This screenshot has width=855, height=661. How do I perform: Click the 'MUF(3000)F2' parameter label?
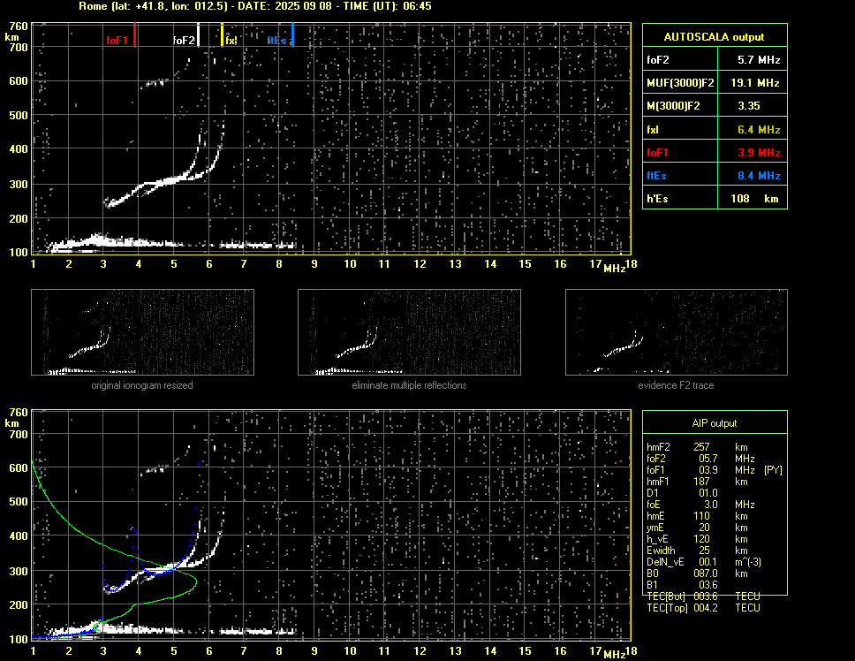tap(680, 83)
